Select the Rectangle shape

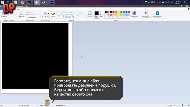click(66, 12)
